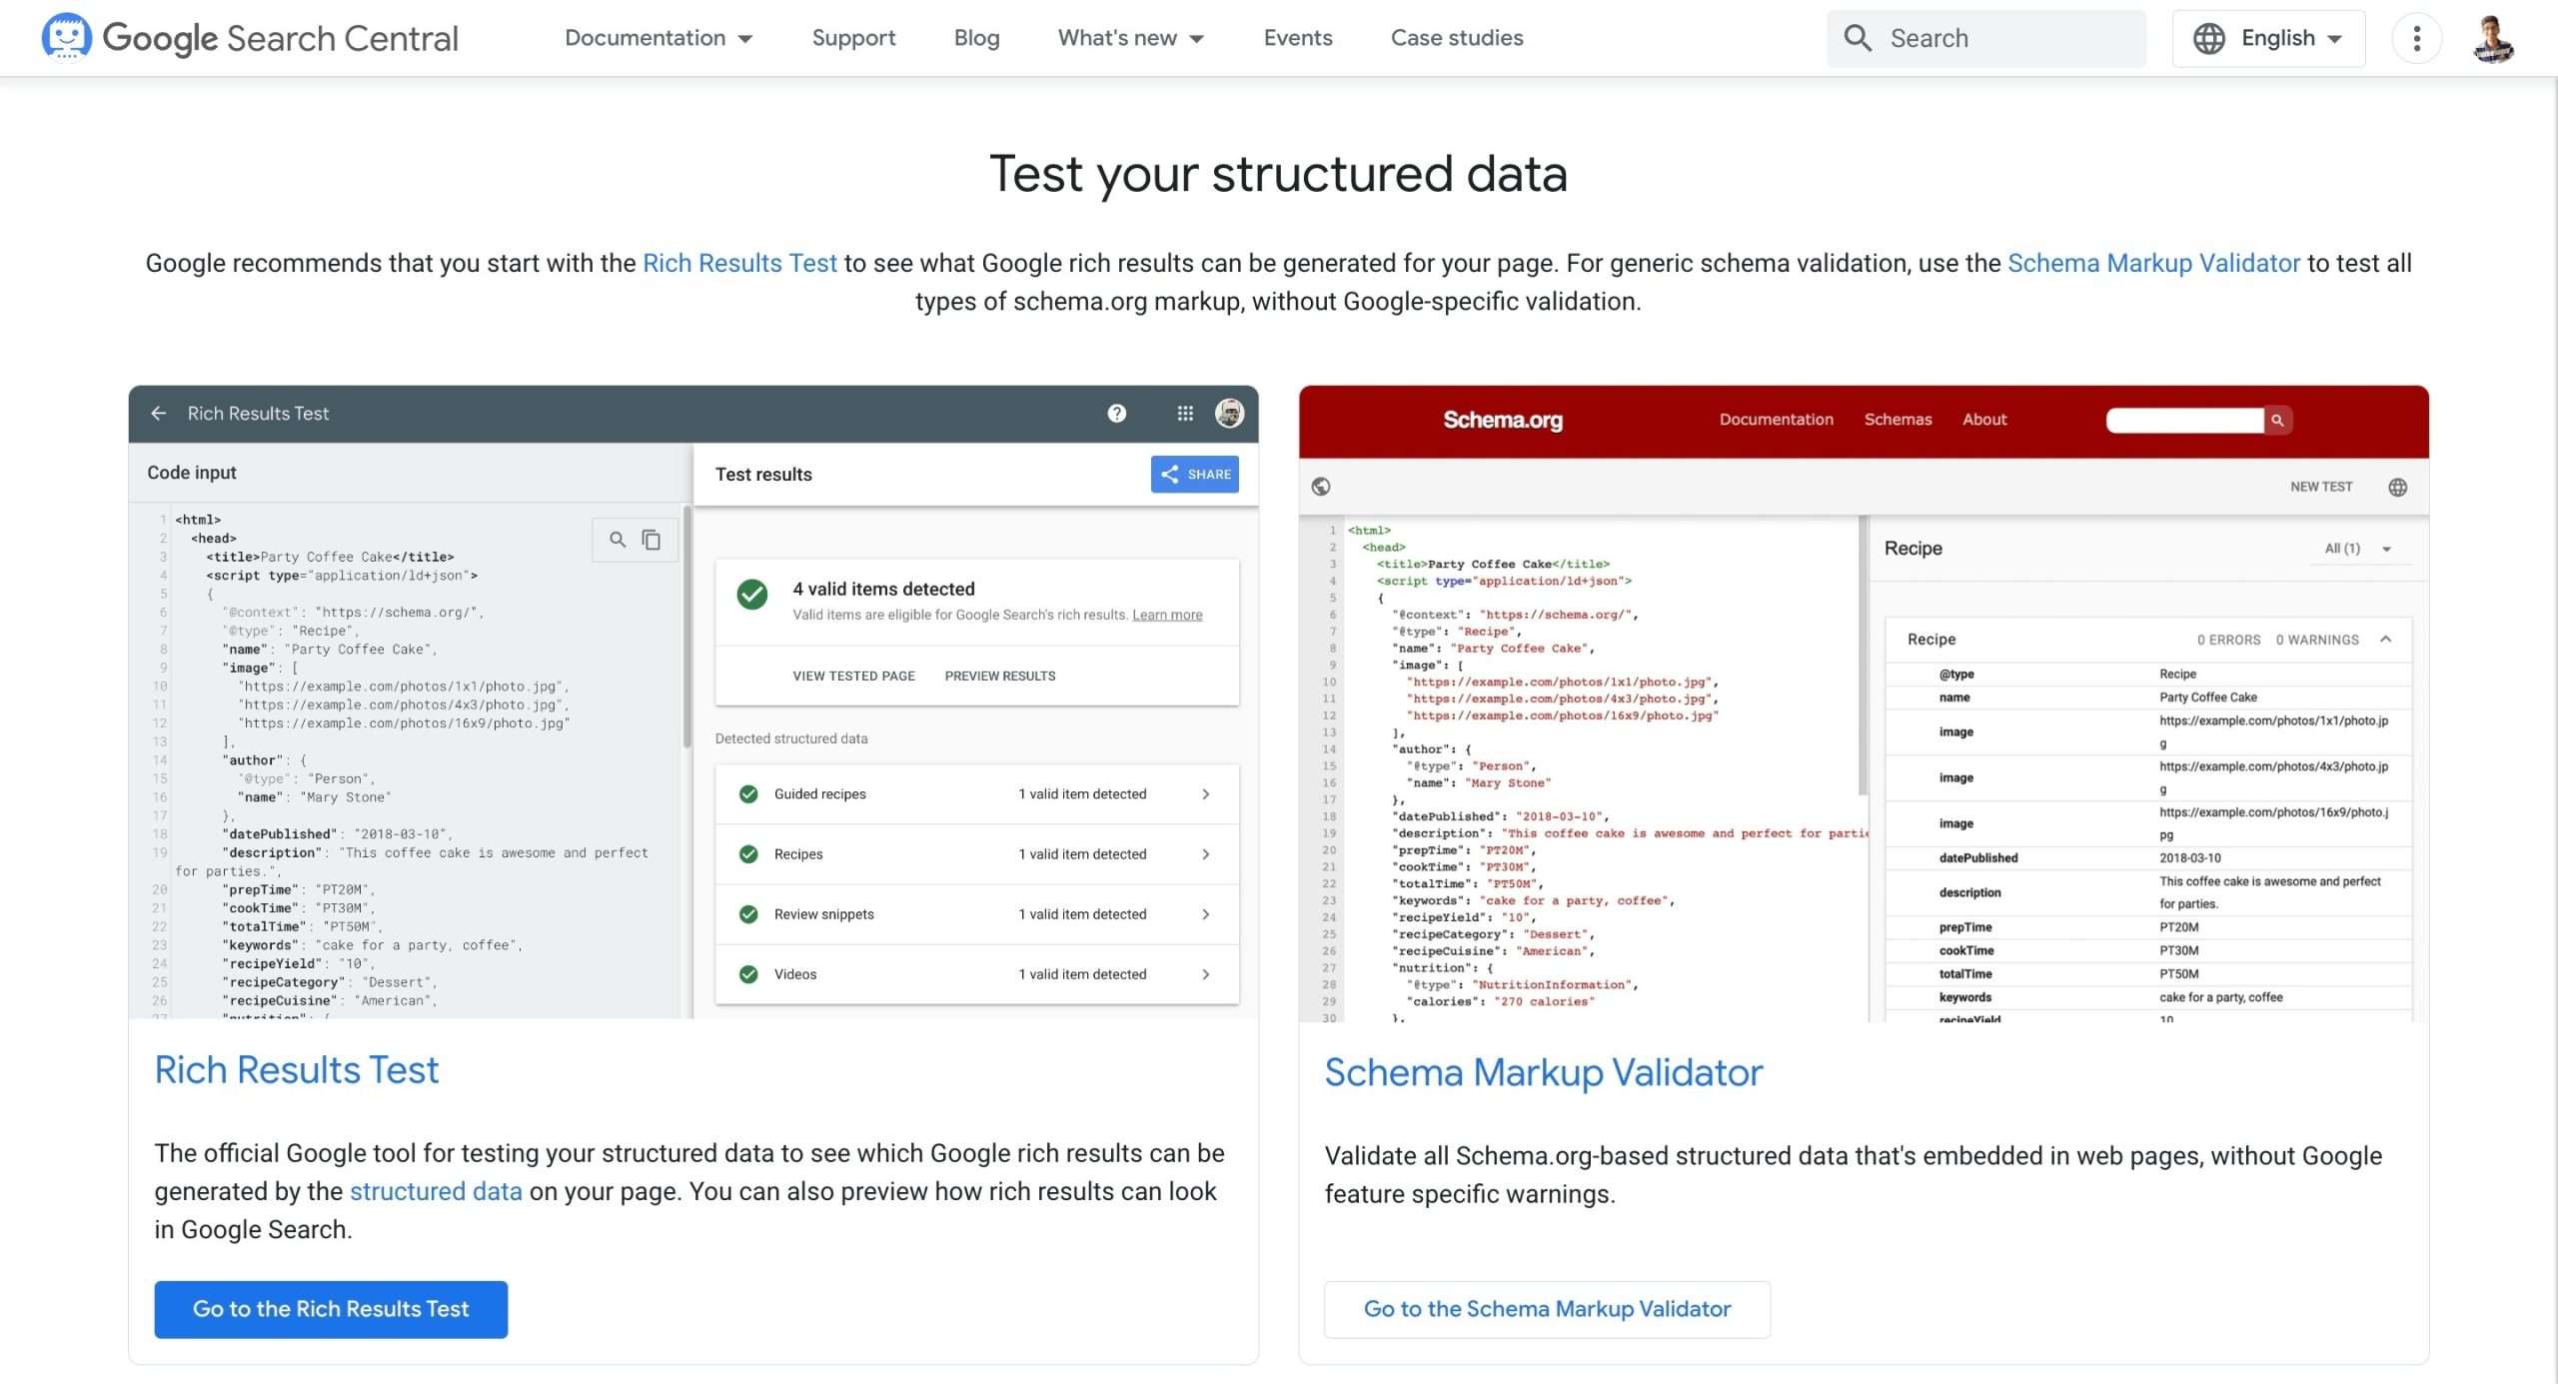Image resolution: width=2558 pixels, height=1384 pixels.
Task: Click NEW TEST in the validator
Action: (x=2321, y=487)
